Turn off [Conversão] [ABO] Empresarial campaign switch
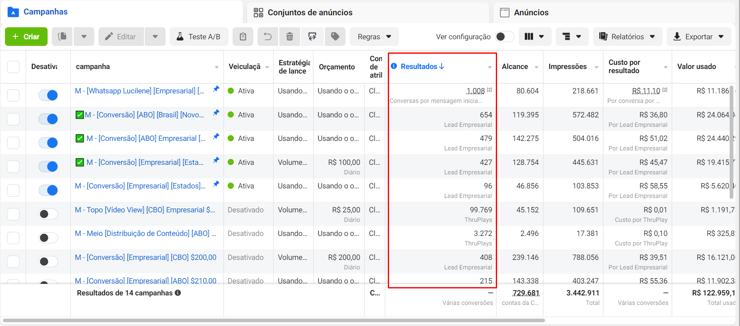Screen dimensions: 740x326 tap(48, 143)
